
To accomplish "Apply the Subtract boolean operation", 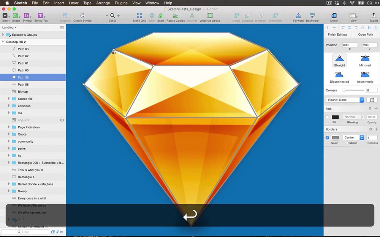I will point(247,16).
